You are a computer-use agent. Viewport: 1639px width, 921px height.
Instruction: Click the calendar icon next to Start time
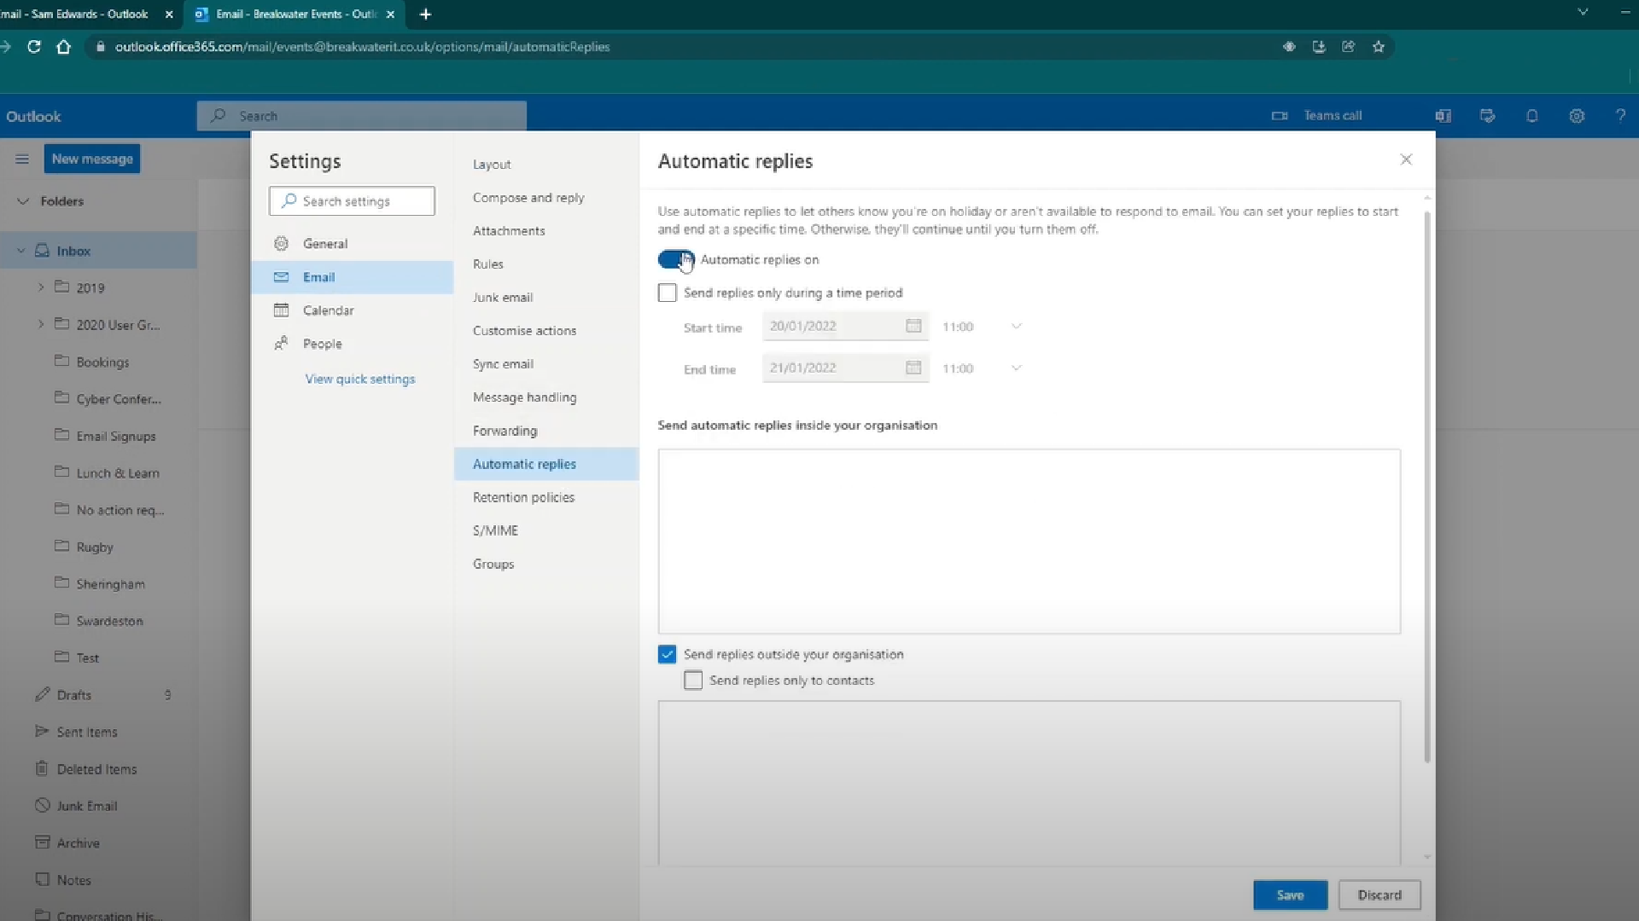pos(912,325)
